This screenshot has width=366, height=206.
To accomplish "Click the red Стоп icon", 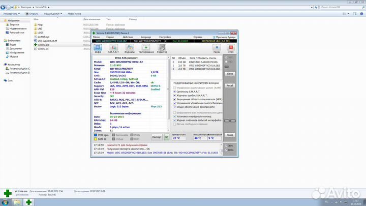I will pyautogui.click(x=231, y=47).
